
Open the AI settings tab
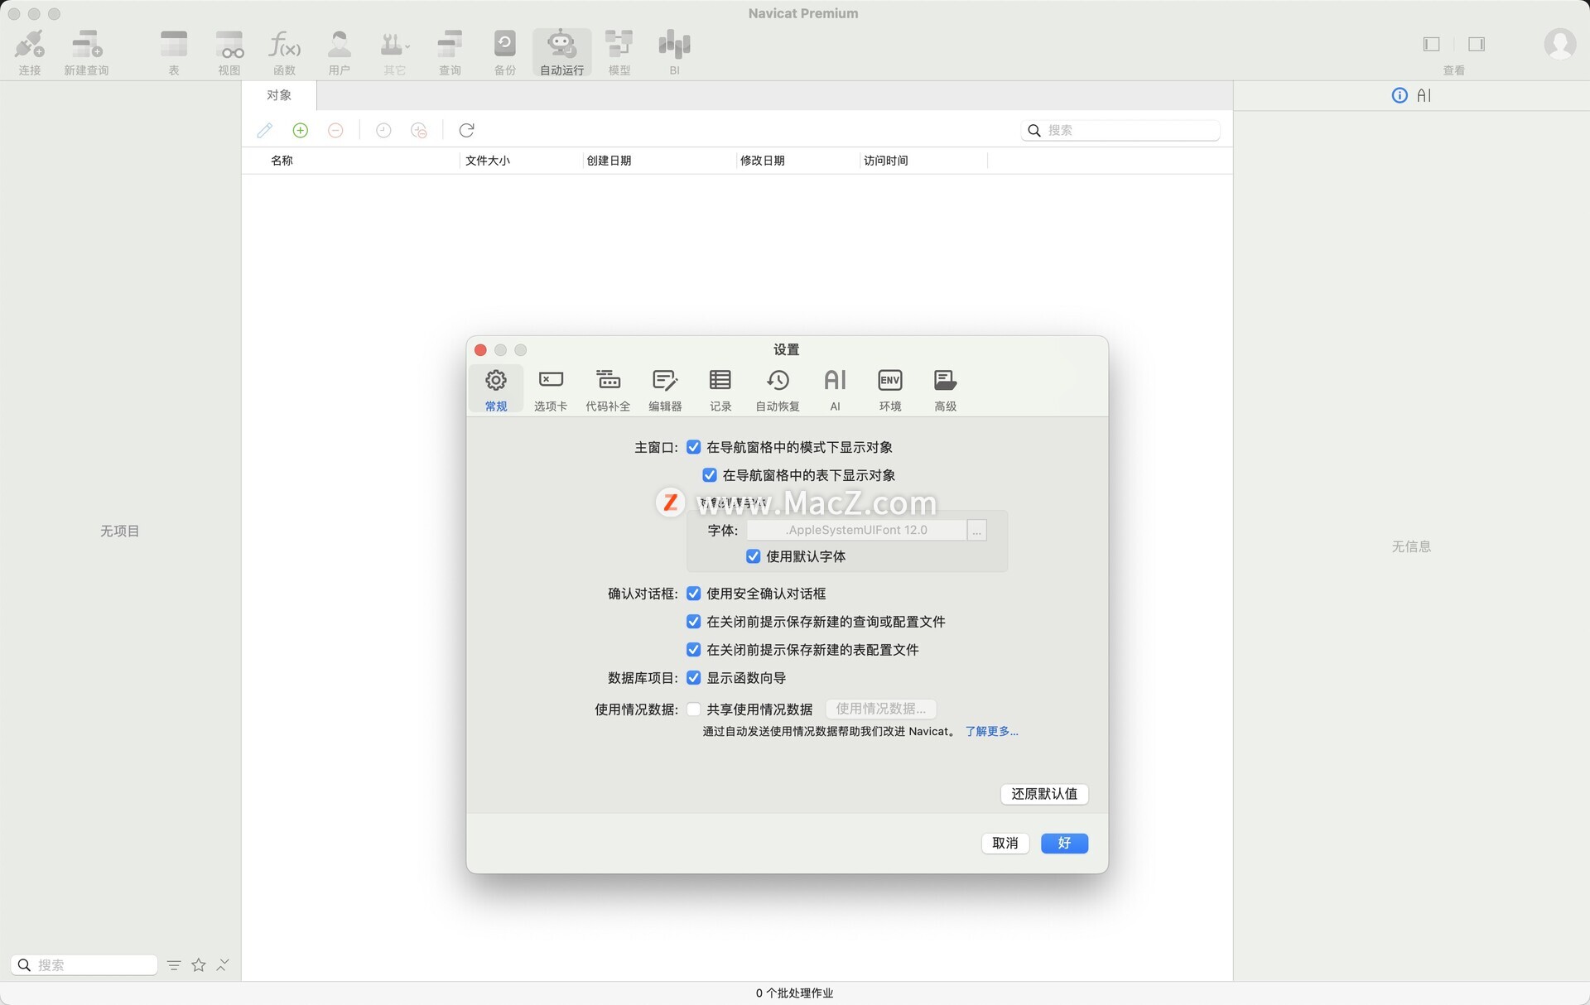point(835,389)
